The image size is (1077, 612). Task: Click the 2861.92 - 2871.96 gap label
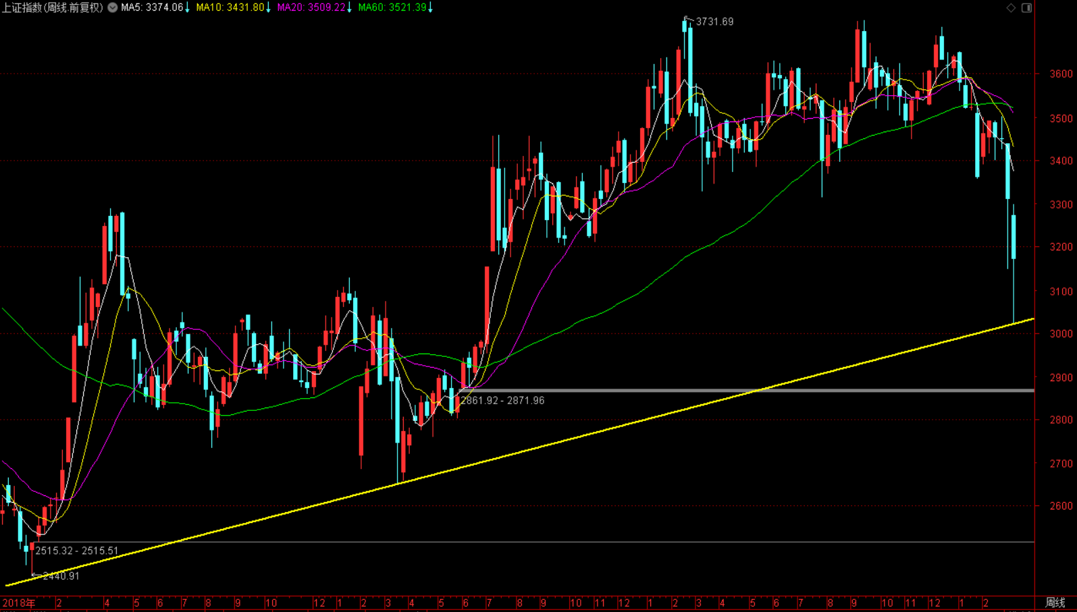[x=502, y=401]
